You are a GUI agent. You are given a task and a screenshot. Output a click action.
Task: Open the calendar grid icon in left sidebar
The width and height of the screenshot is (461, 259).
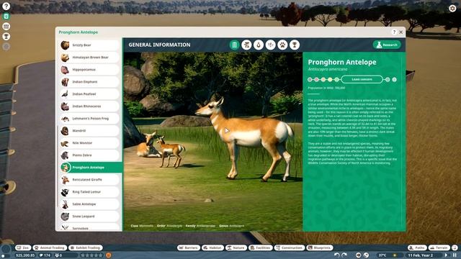(6, 27)
